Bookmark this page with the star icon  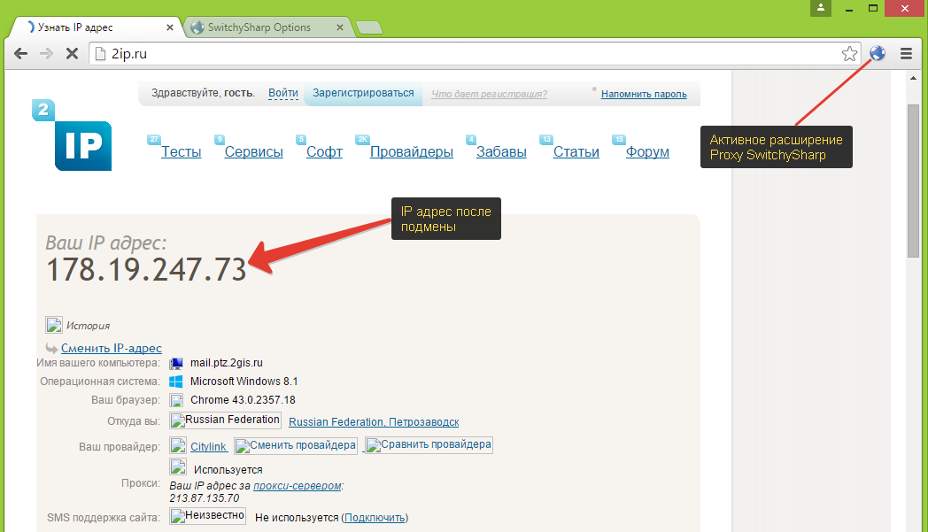coord(849,54)
